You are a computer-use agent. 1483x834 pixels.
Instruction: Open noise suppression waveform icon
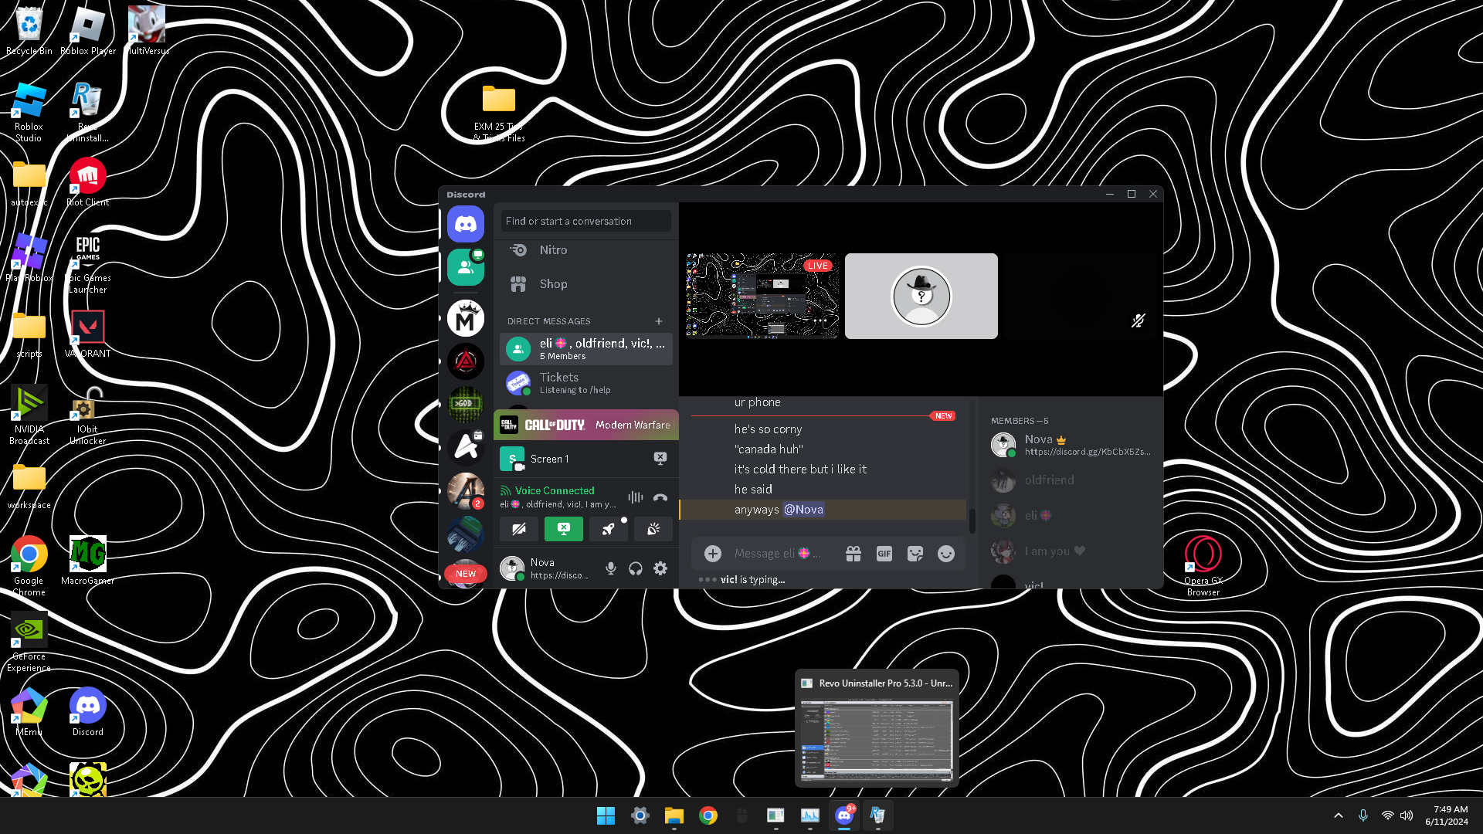(635, 498)
